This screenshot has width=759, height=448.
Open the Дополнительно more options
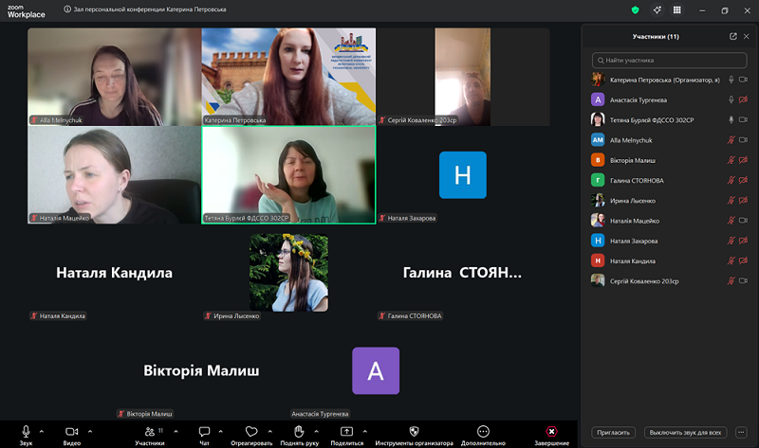click(x=483, y=434)
